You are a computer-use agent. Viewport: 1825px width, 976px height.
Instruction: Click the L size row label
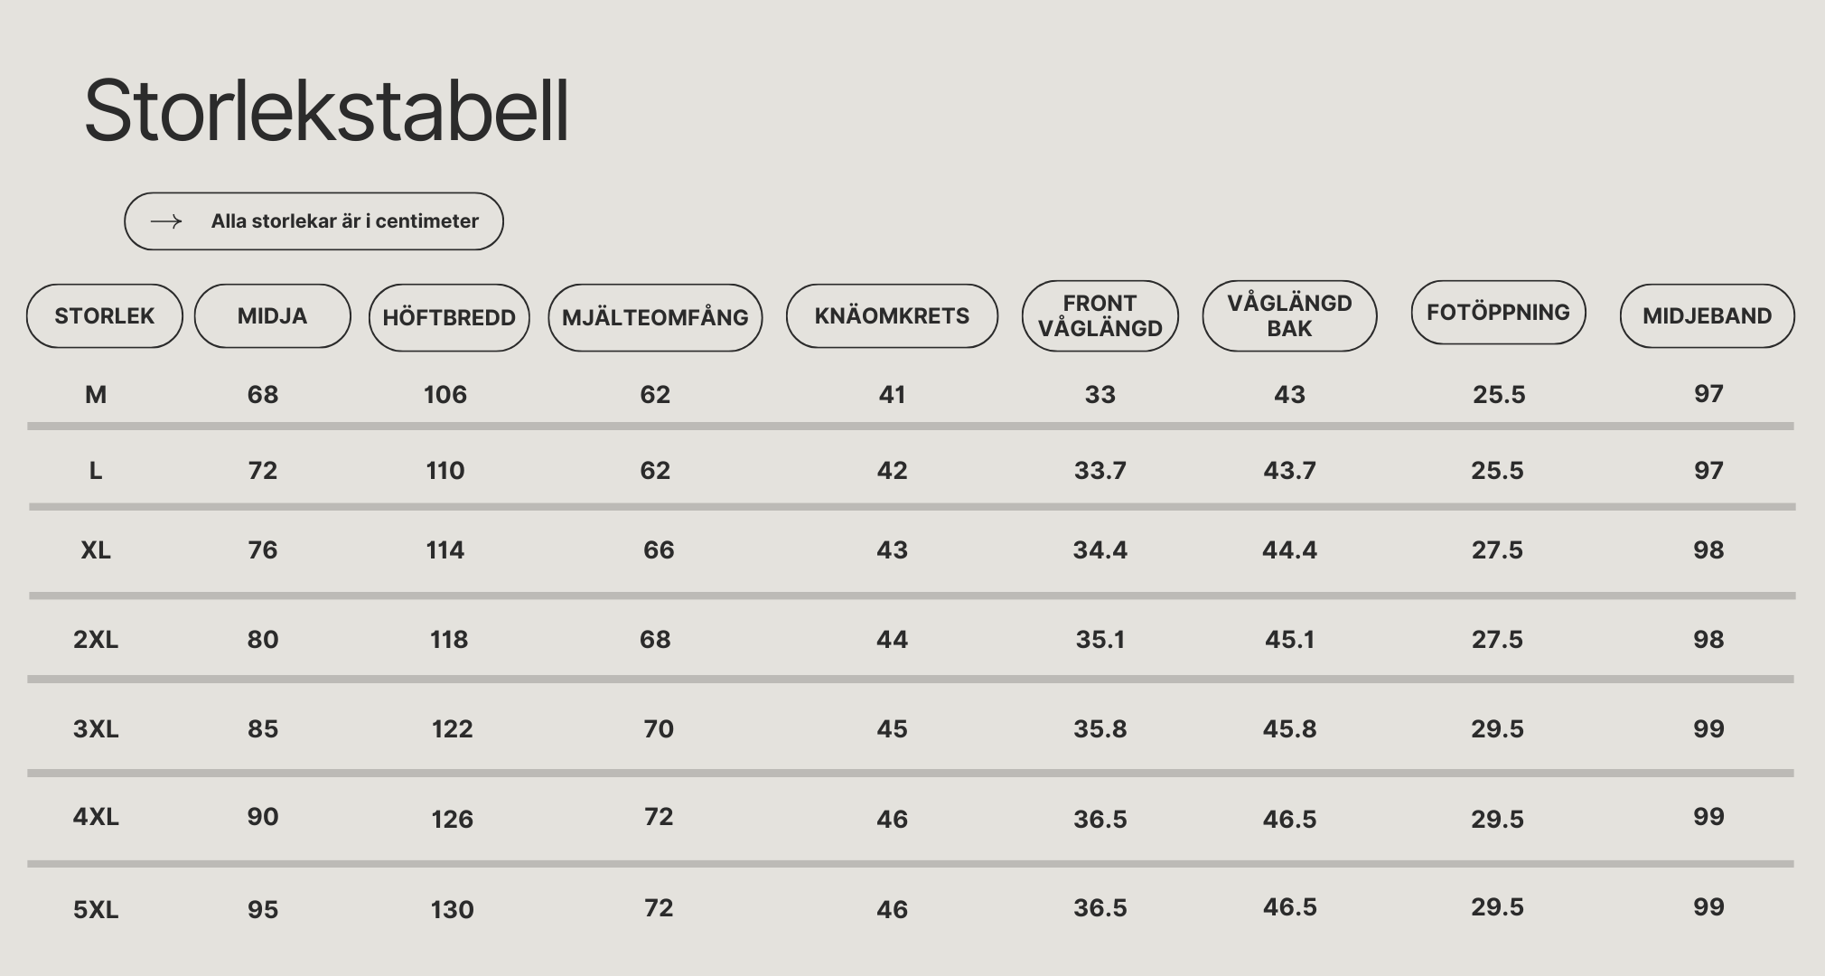(x=96, y=470)
